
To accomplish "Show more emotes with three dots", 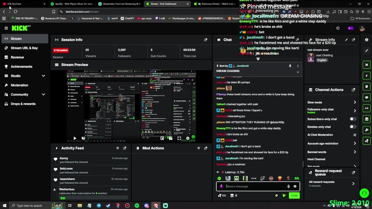I will click(x=254, y=179).
